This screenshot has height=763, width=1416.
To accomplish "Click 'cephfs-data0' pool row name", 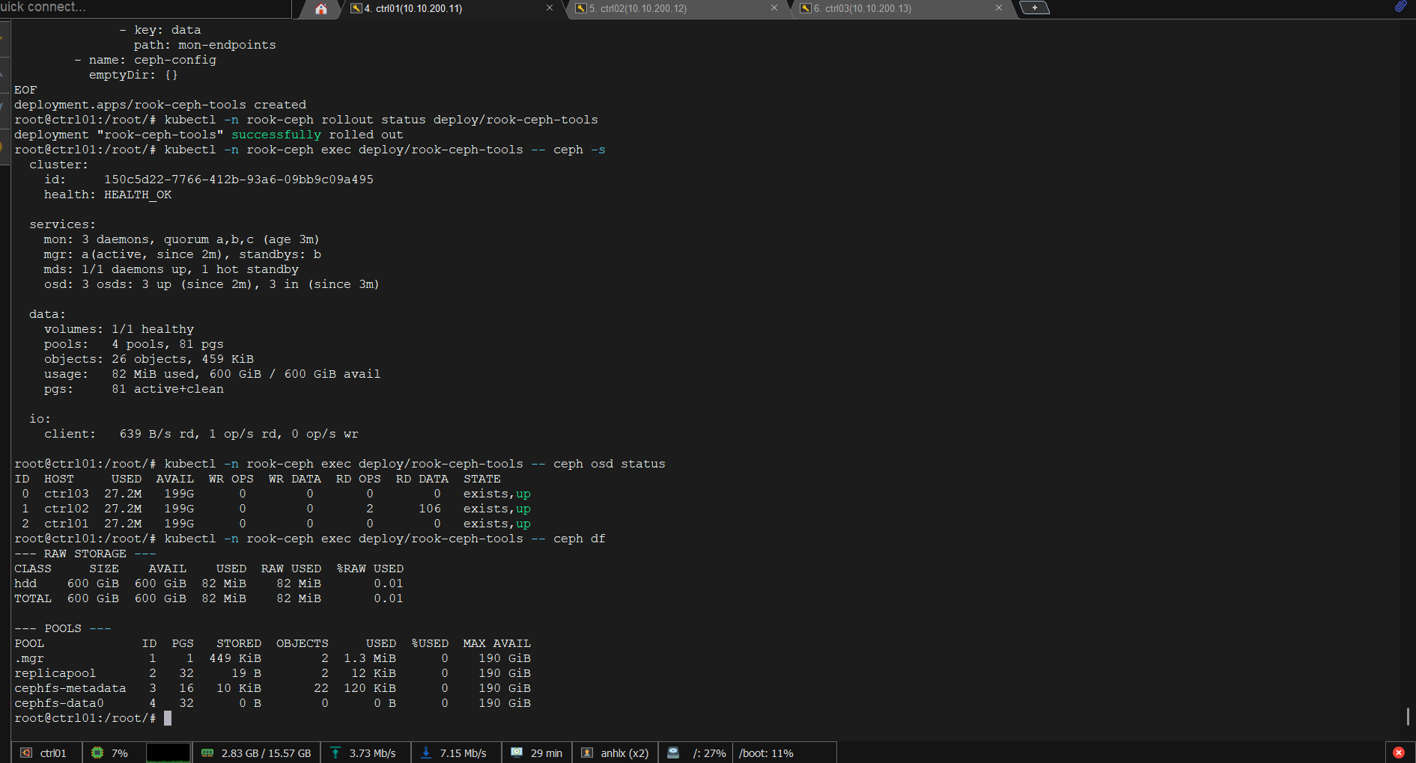I will pyautogui.click(x=59, y=703).
